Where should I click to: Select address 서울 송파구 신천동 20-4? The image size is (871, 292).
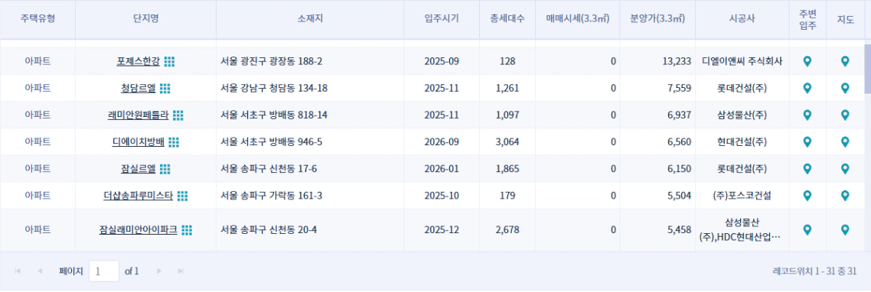[x=269, y=230]
